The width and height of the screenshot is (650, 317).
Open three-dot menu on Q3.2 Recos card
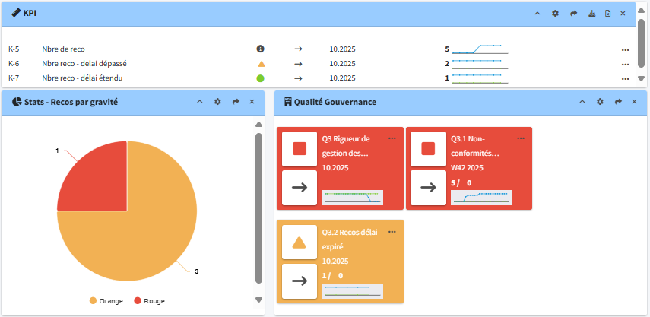pos(392,231)
